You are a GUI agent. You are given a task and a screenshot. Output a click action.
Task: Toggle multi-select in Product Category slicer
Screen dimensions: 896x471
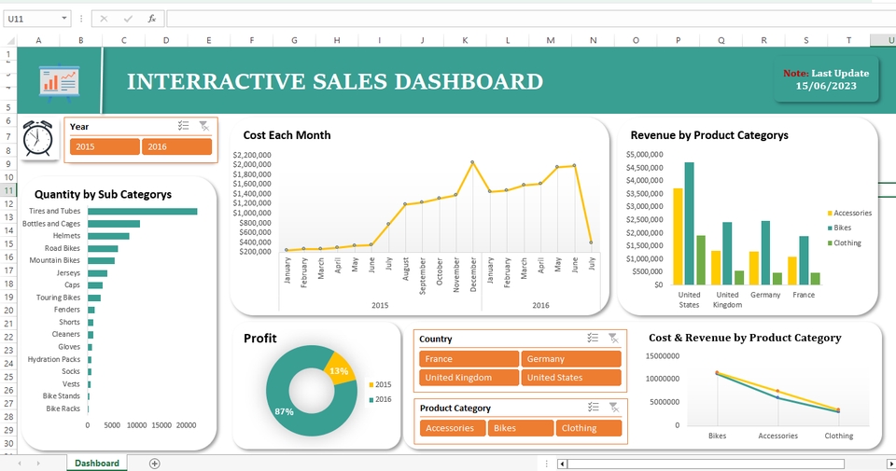click(x=594, y=407)
